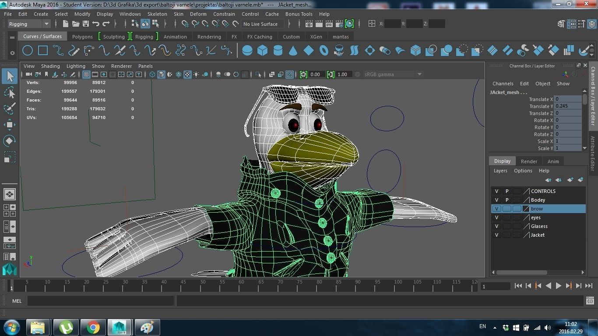Click the Play Backwards button

tap(549, 286)
